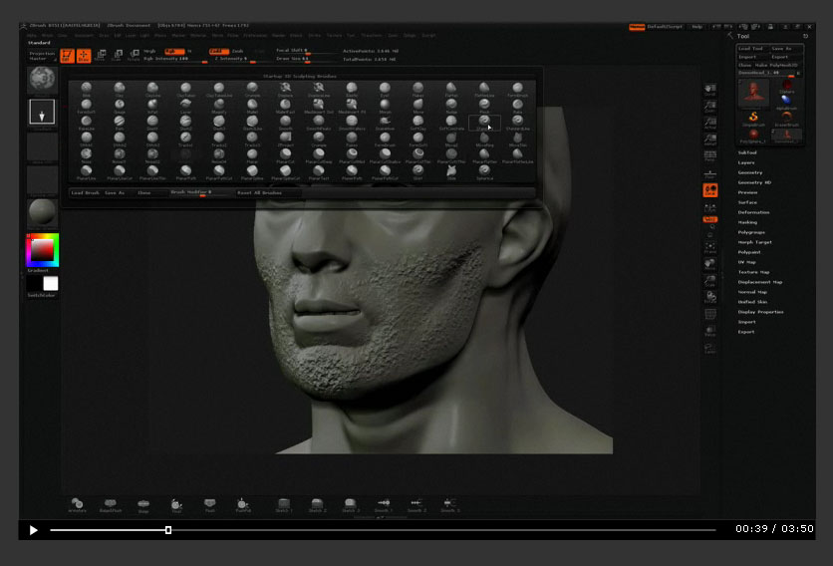Viewport: 833px width, 566px height.
Task: Click the Zoom canvas navigation icon
Action: point(710,108)
